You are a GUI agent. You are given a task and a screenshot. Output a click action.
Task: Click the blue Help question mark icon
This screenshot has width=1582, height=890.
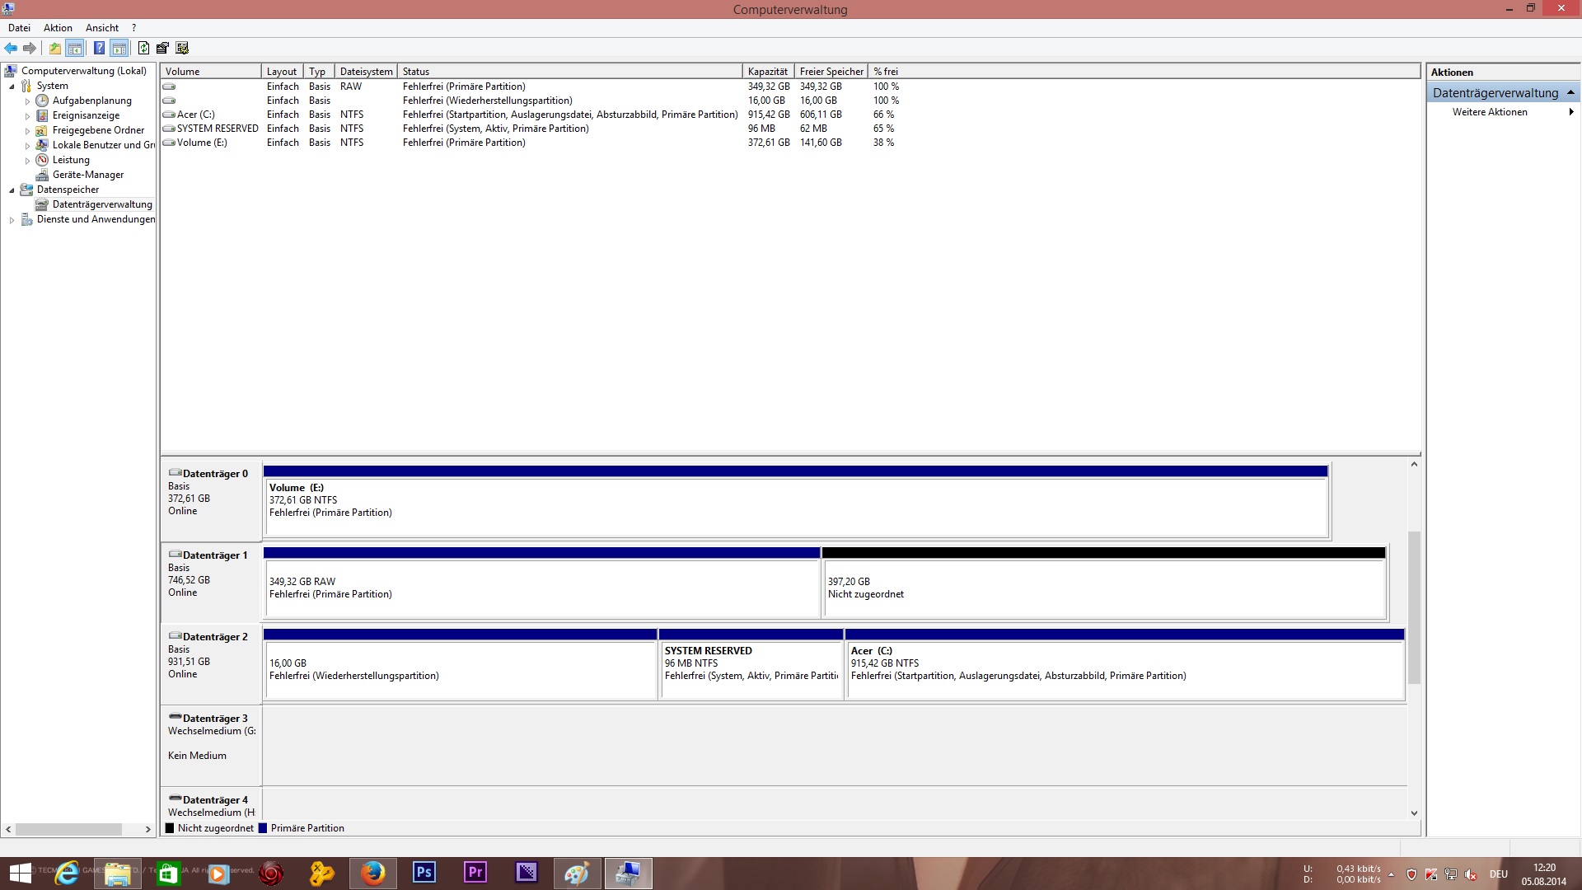coord(99,48)
